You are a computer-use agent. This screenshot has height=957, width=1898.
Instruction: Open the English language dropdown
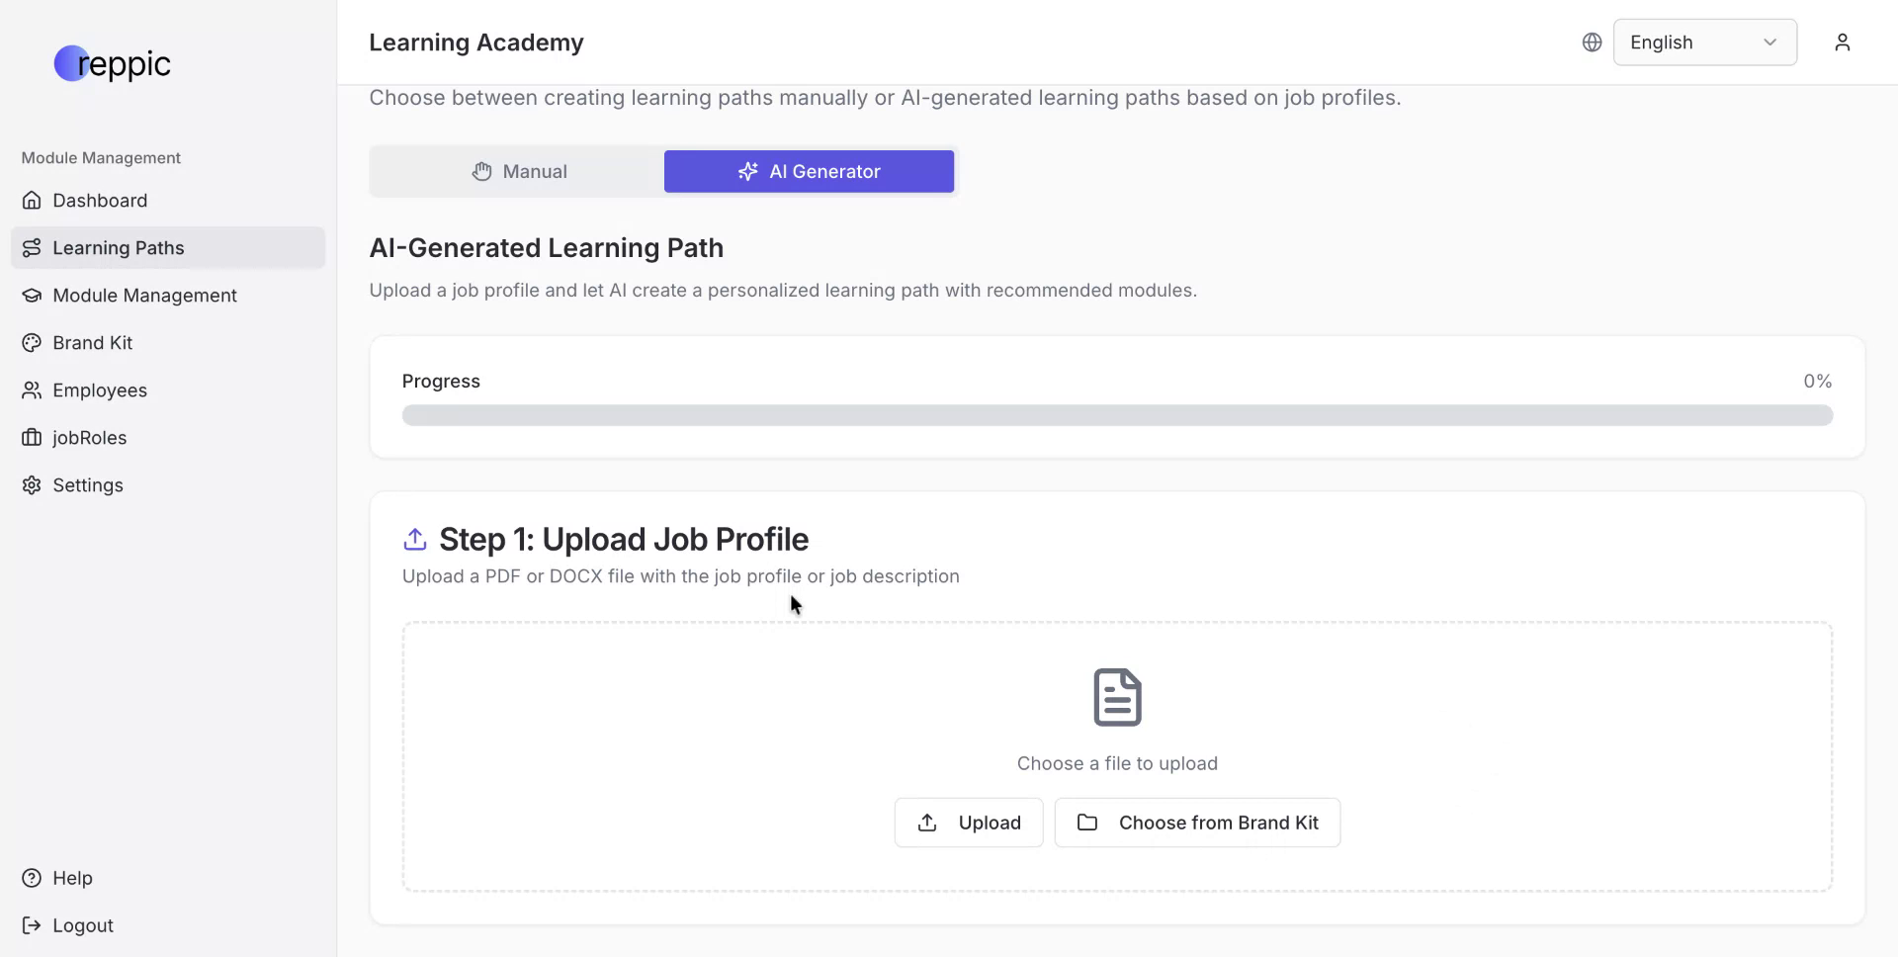(1704, 43)
